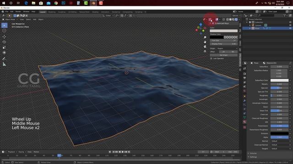Click the current frame marker in timeline
The width and height of the screenshot is (293, 164).
(59, 155)
